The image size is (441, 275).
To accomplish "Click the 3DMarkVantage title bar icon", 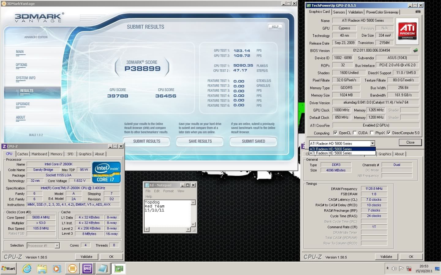I will (4, 4).
